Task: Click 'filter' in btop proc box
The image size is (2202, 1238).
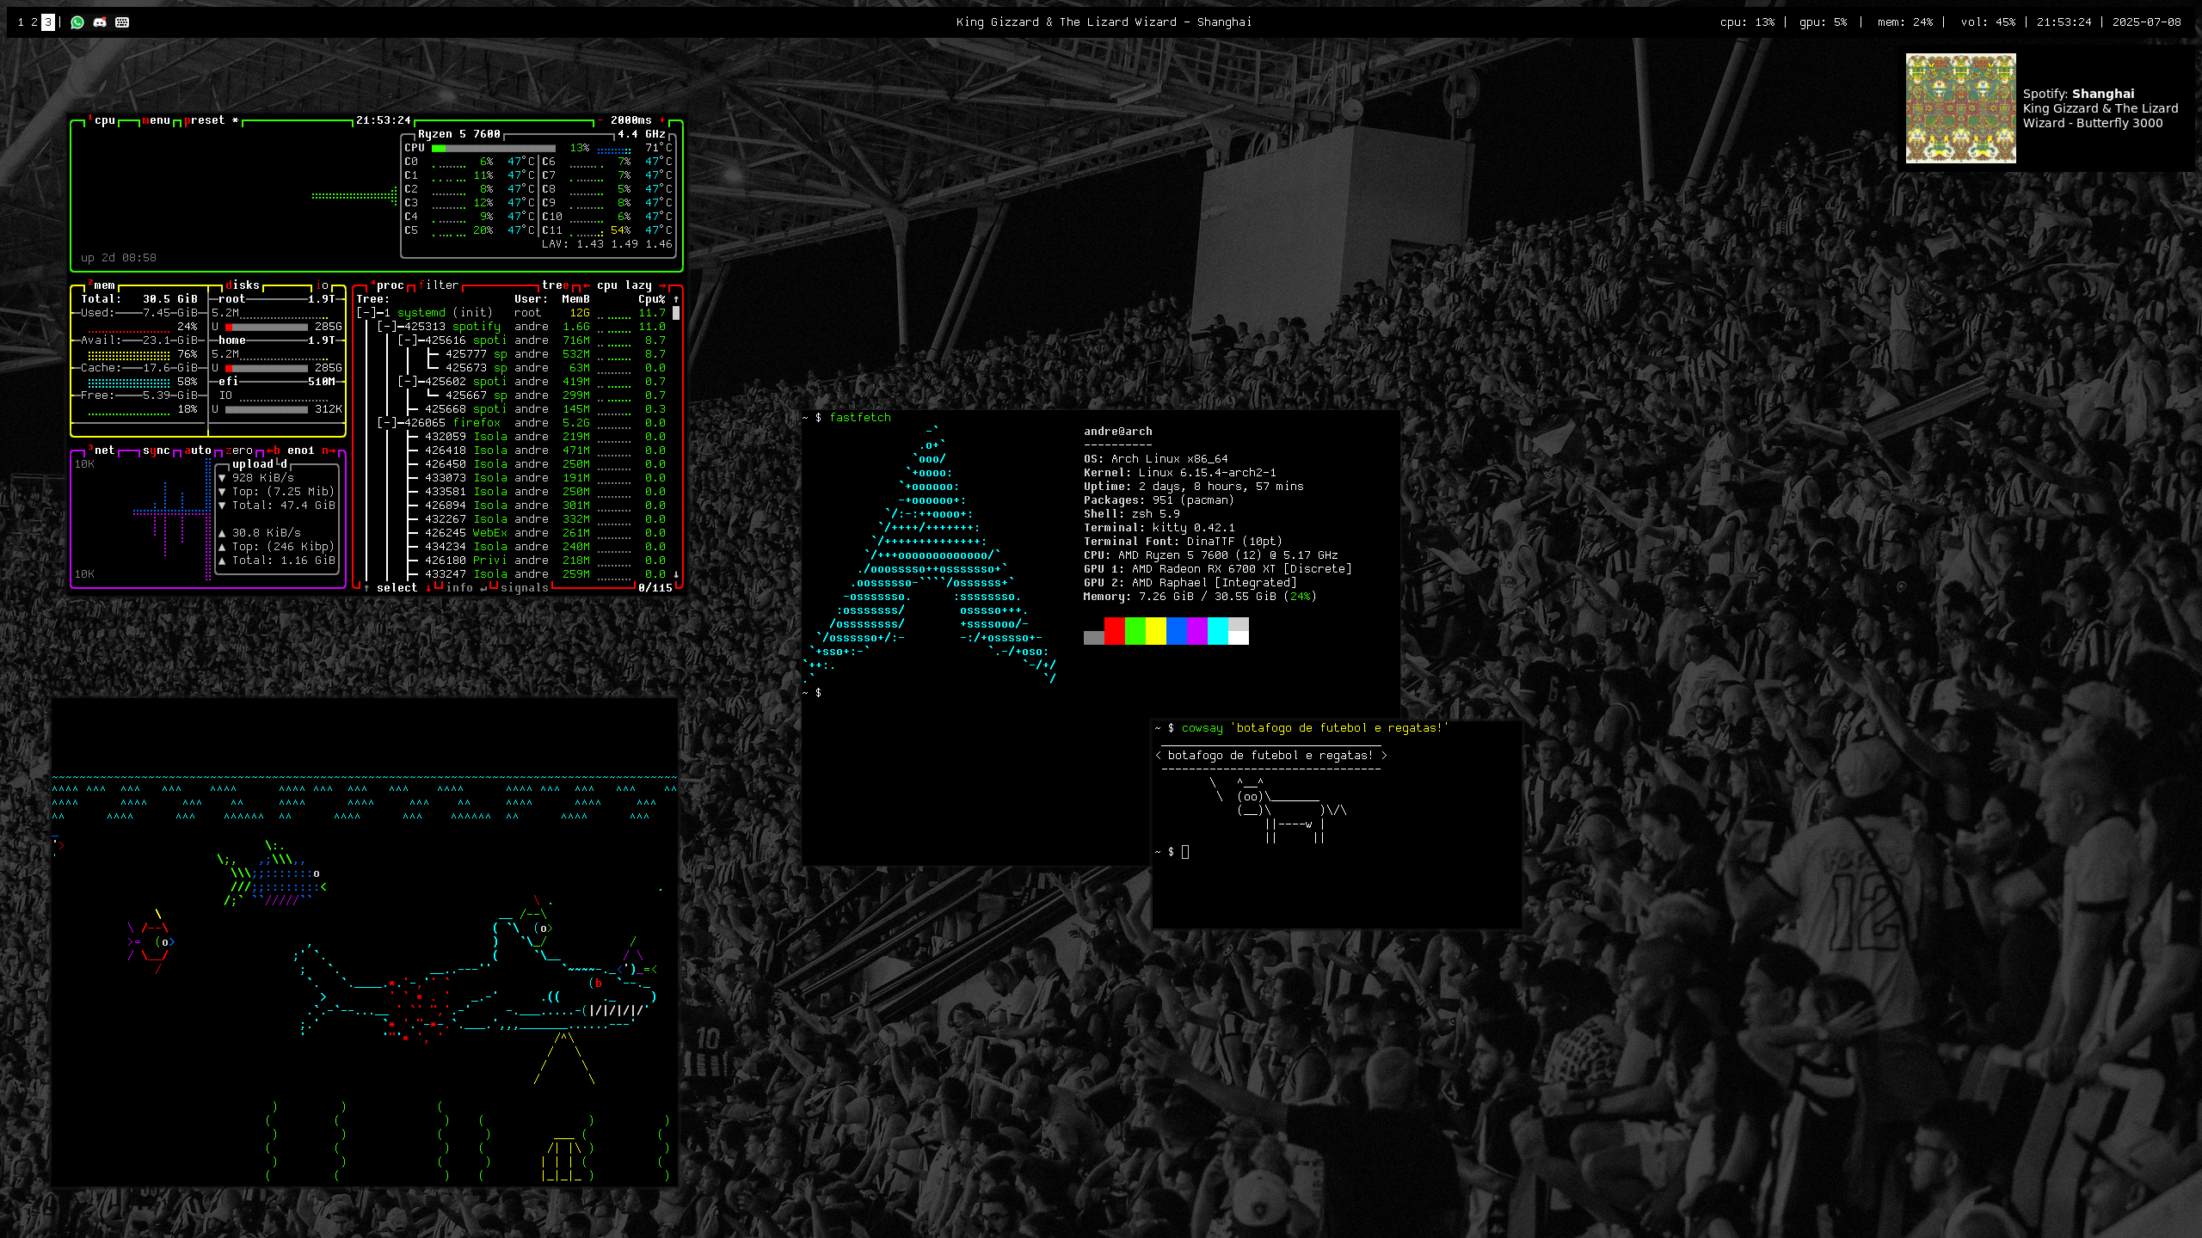Action: coord(439,285)
